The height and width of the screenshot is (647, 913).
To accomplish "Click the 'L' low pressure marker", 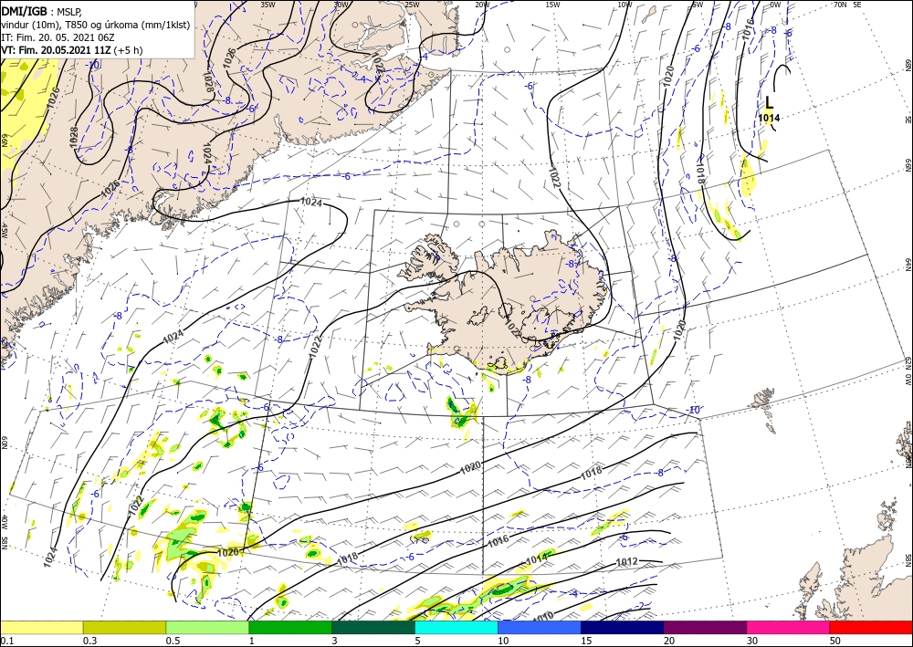I will click(769, 103).
